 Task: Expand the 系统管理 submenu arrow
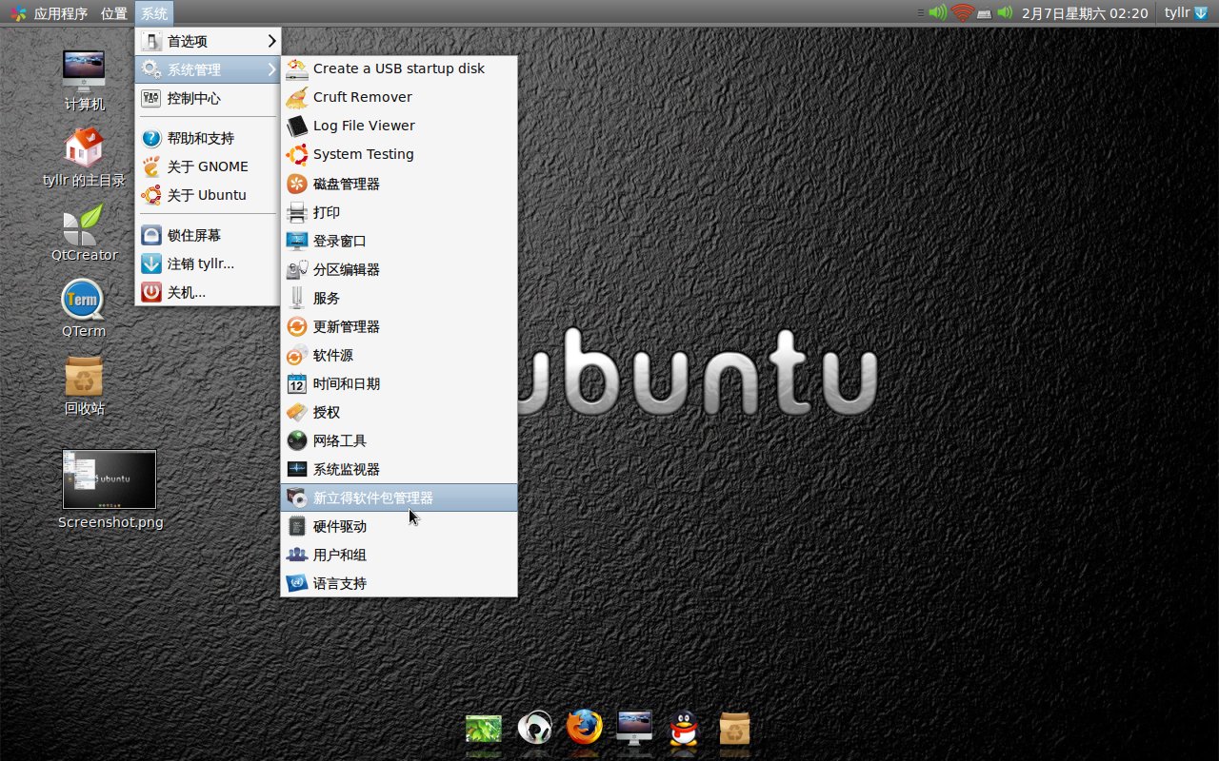tap(271, 69)
